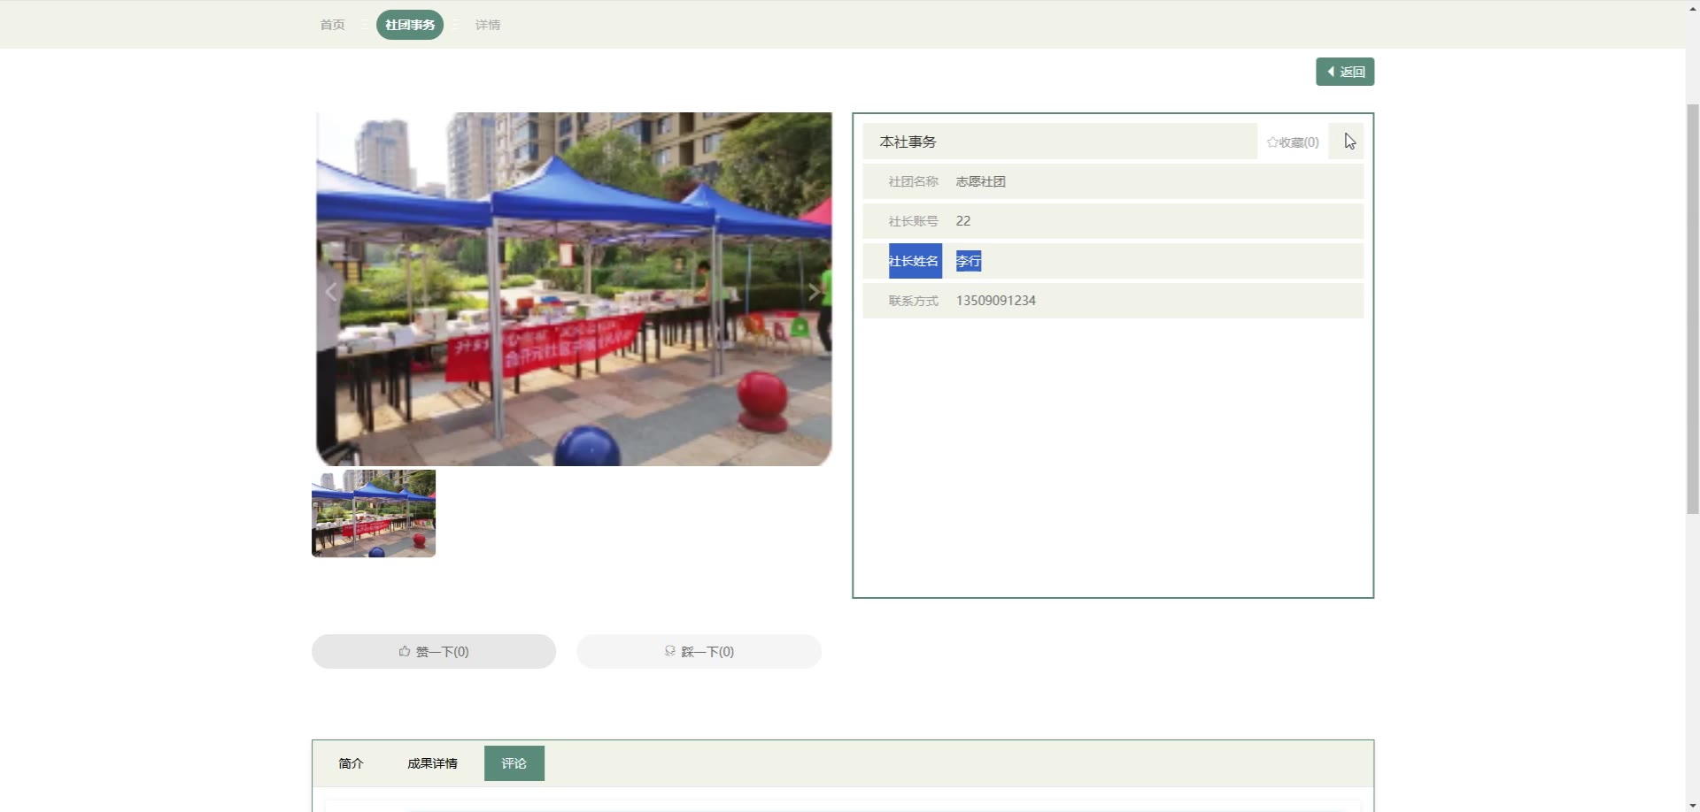Show next image with right carousel arrow
Image resolution: width=1700 pixels, height=812 pixels.
coord(814,292)
